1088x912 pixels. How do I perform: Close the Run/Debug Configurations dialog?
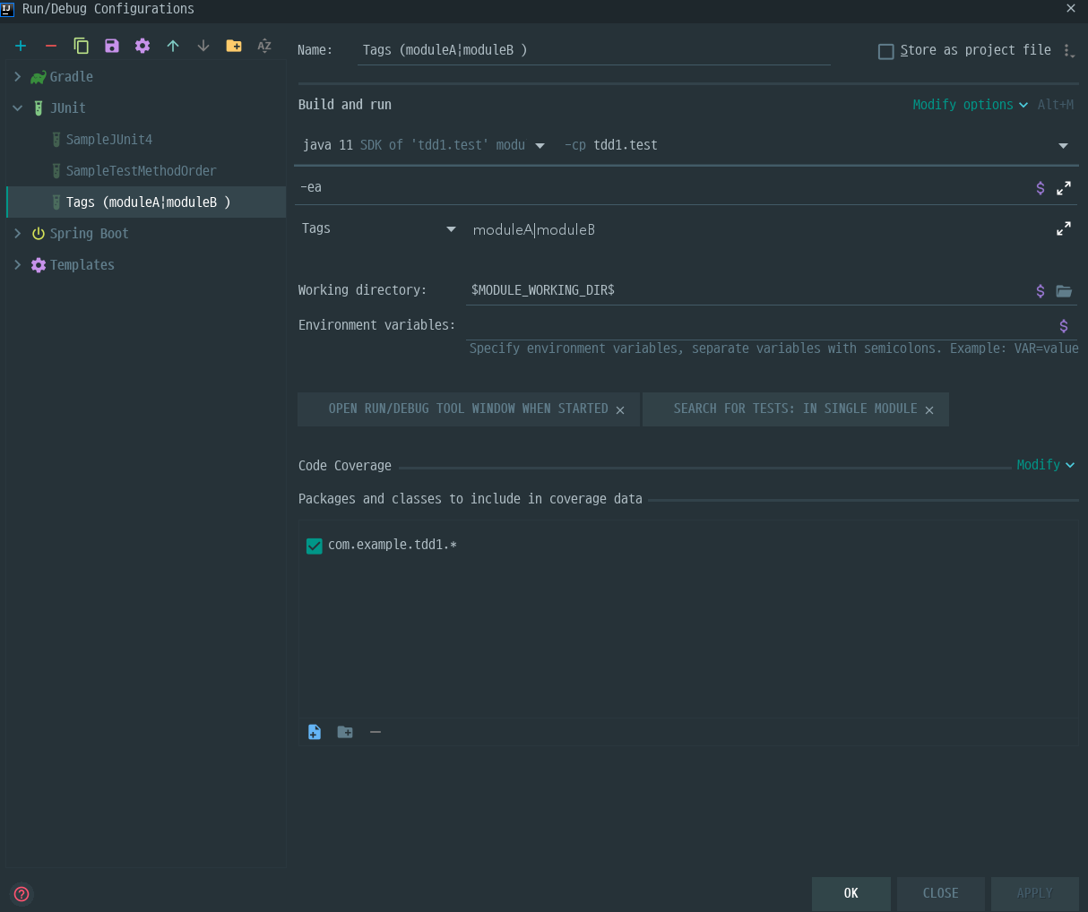click(1071, 8)
